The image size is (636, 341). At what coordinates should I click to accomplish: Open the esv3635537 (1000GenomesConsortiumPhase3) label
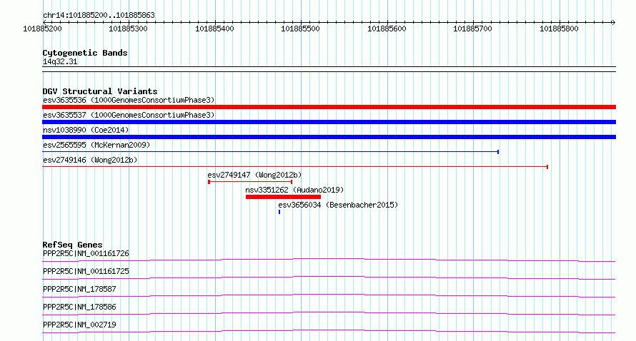129,115
